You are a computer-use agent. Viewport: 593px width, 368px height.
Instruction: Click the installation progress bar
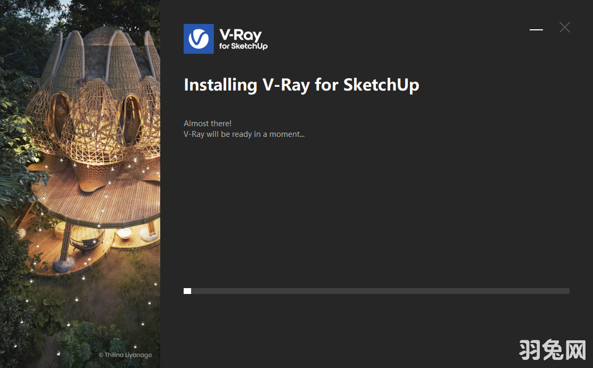point(376,291)
